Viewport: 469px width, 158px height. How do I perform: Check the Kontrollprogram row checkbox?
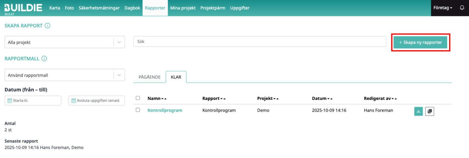coord(138,110)
